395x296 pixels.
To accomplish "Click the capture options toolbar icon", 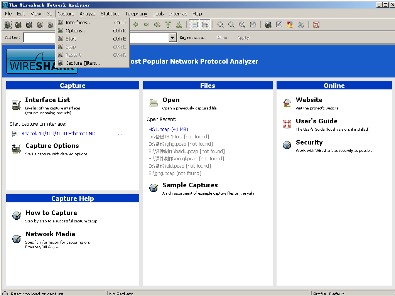I will coord(18,25).
